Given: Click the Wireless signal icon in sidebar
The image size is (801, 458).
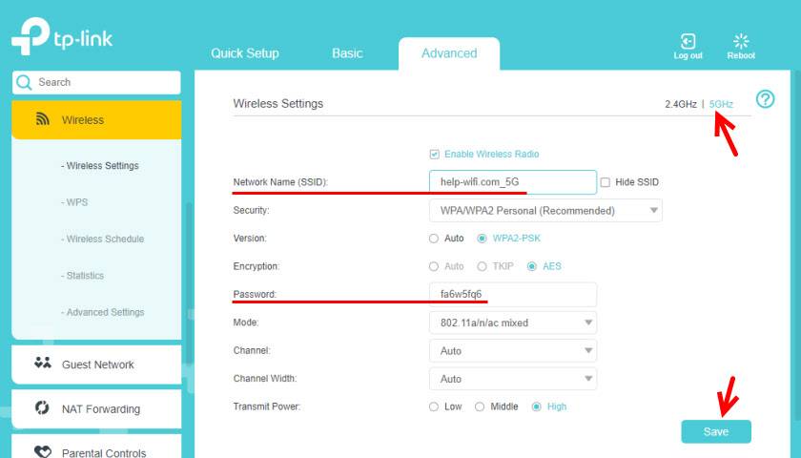Looking at the screenshot, I should [x=42, y=120].
